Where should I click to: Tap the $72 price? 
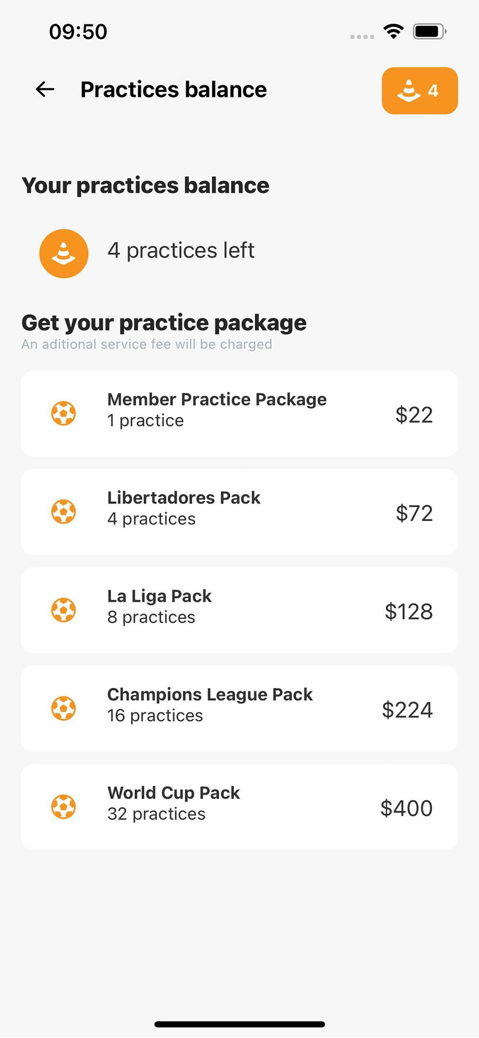[x=414, y=513]
